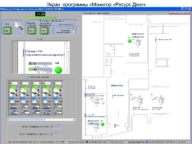The image size is (192, 144).
Task: Open chair thumbnail in the first chair card
Action: 14,93
